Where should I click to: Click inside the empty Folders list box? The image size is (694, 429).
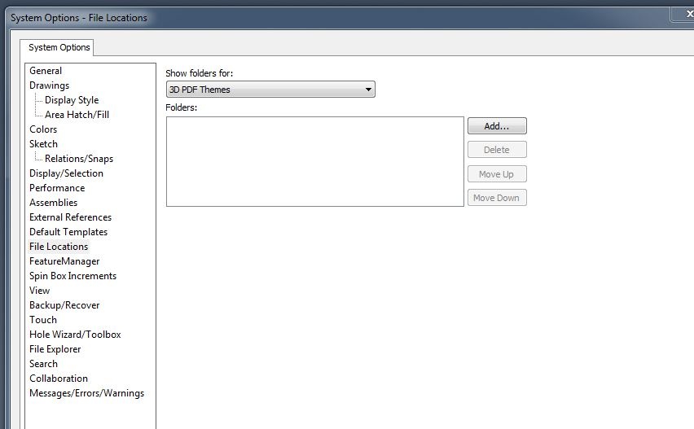pyautogui.click(x=315, y=161)
